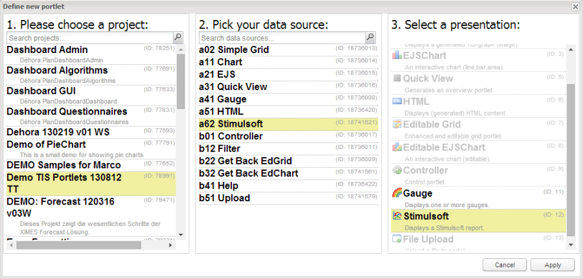This screenshot has height=279, width=583.
Task: Apply the portlet selection
Action: tap(553, 265)
